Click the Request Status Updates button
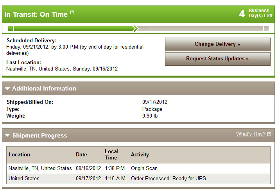This screenshot has width=278, height=192. (217, 59)
